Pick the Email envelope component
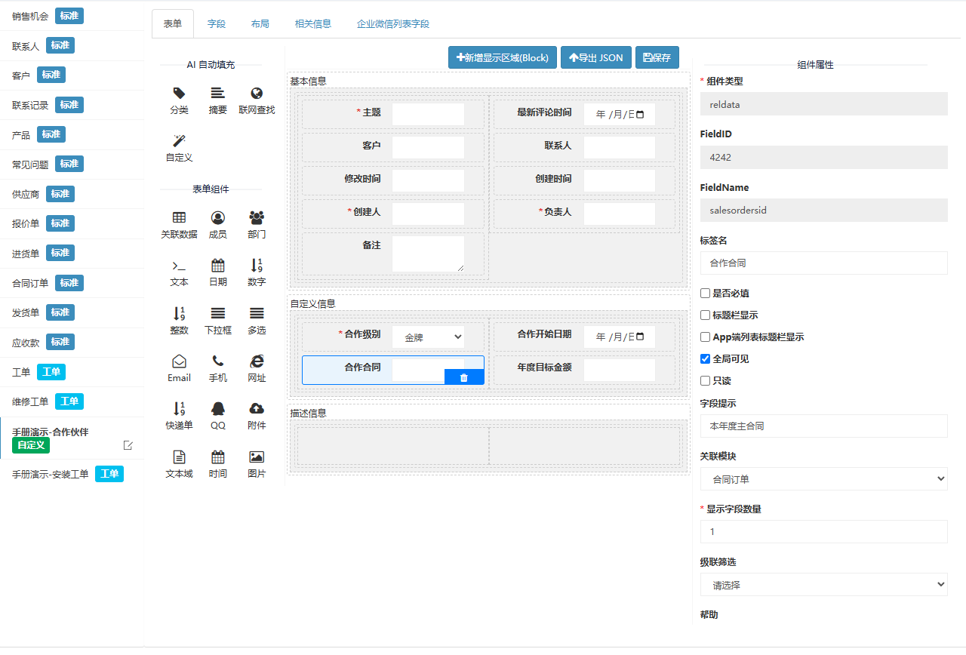Viewport: 966px width, 655px height. [x=179, y=361]
